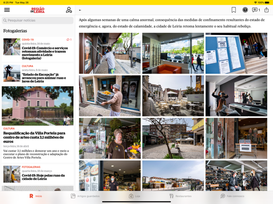Select date text quarta-feira, 18 de março
Image resolution: width=273 pixels, height=204 pixels.
pos(37,171)
